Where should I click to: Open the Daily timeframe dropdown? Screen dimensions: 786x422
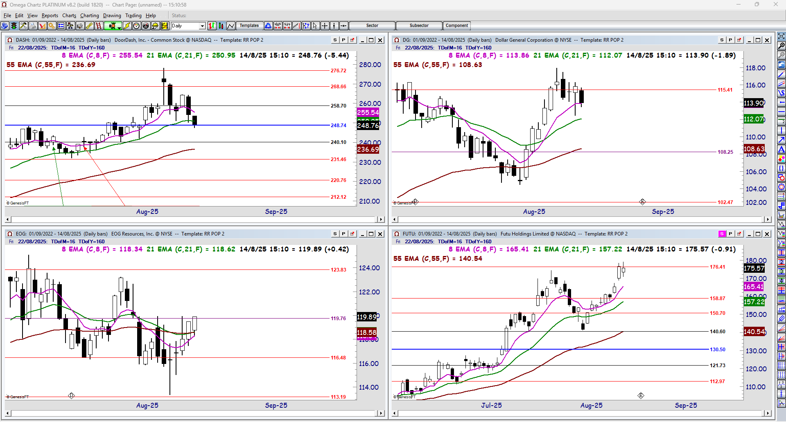point(202,26)
